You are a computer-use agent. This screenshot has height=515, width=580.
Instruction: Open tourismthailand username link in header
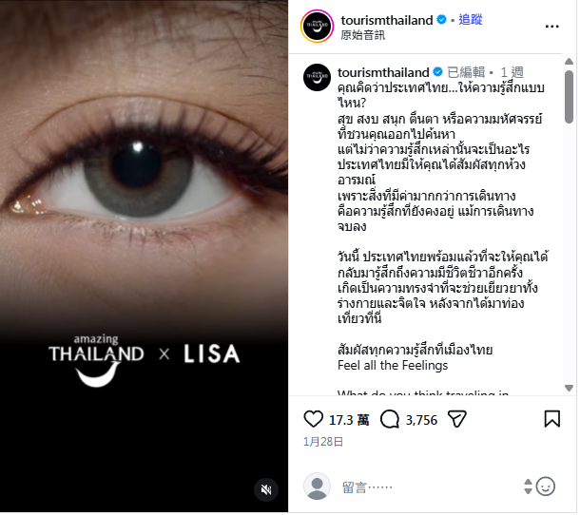(388, 20)
